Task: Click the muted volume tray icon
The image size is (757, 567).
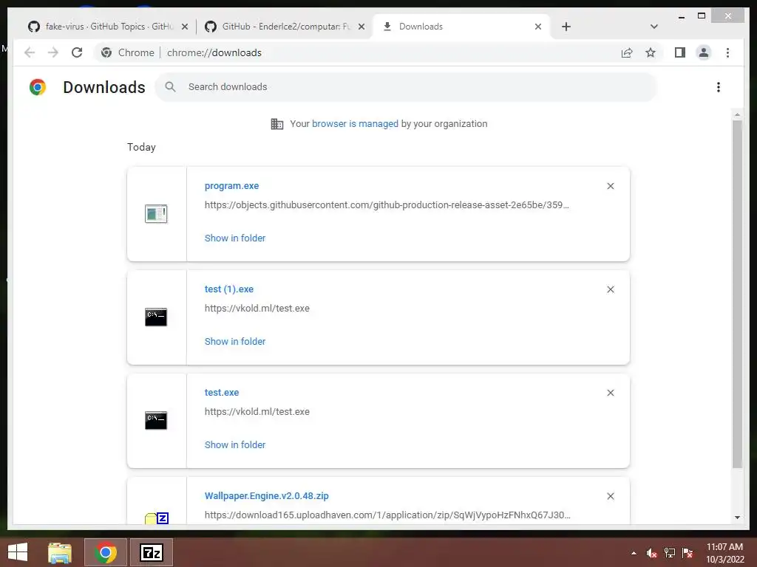Action: [x=651, y=553]
